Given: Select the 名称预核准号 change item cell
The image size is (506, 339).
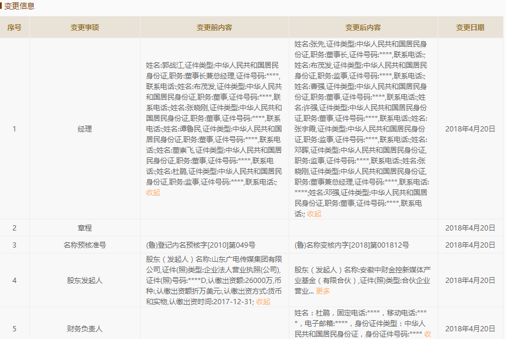Looking at the screenshot, I should [85, 245].
